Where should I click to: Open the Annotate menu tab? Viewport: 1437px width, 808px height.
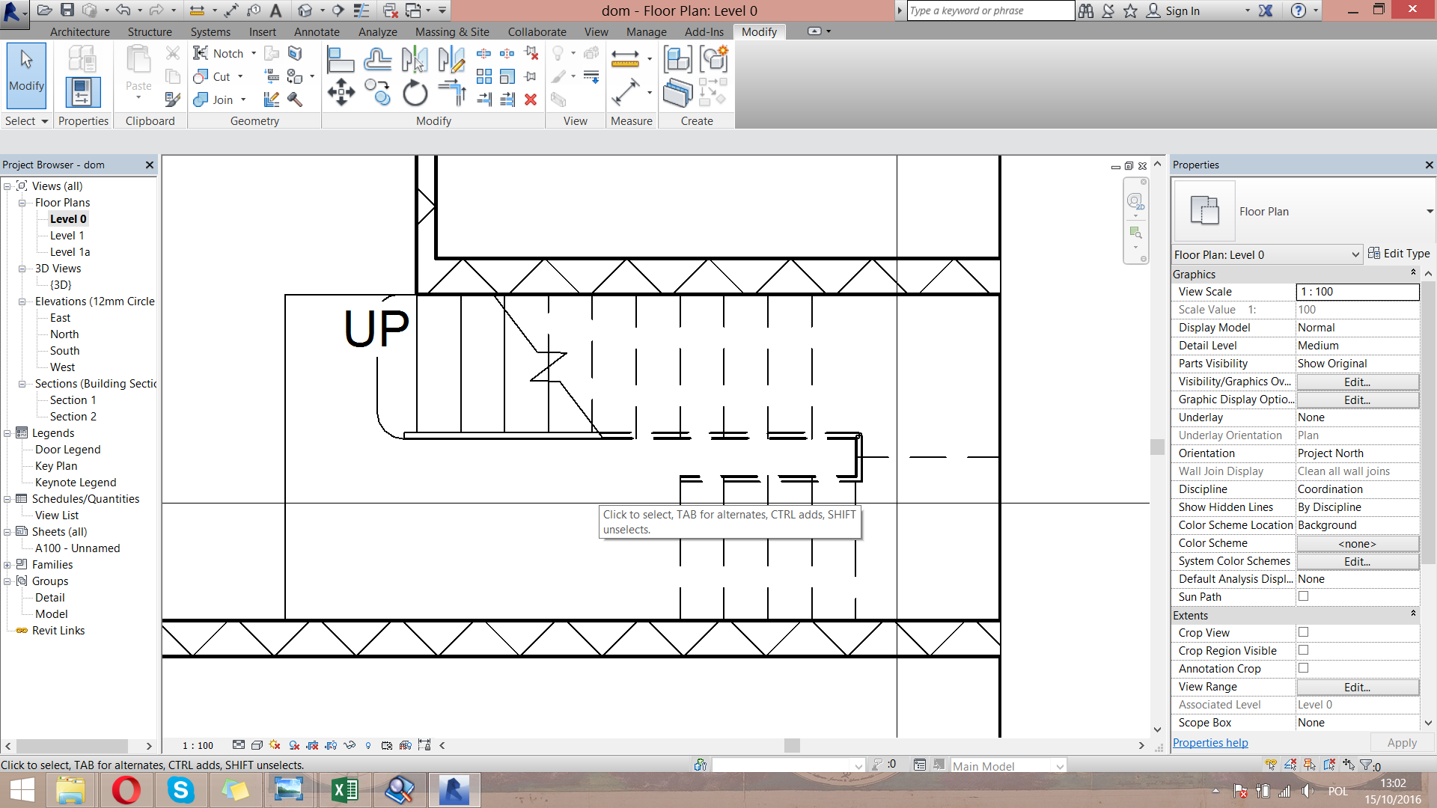click(x=317, y=31)
